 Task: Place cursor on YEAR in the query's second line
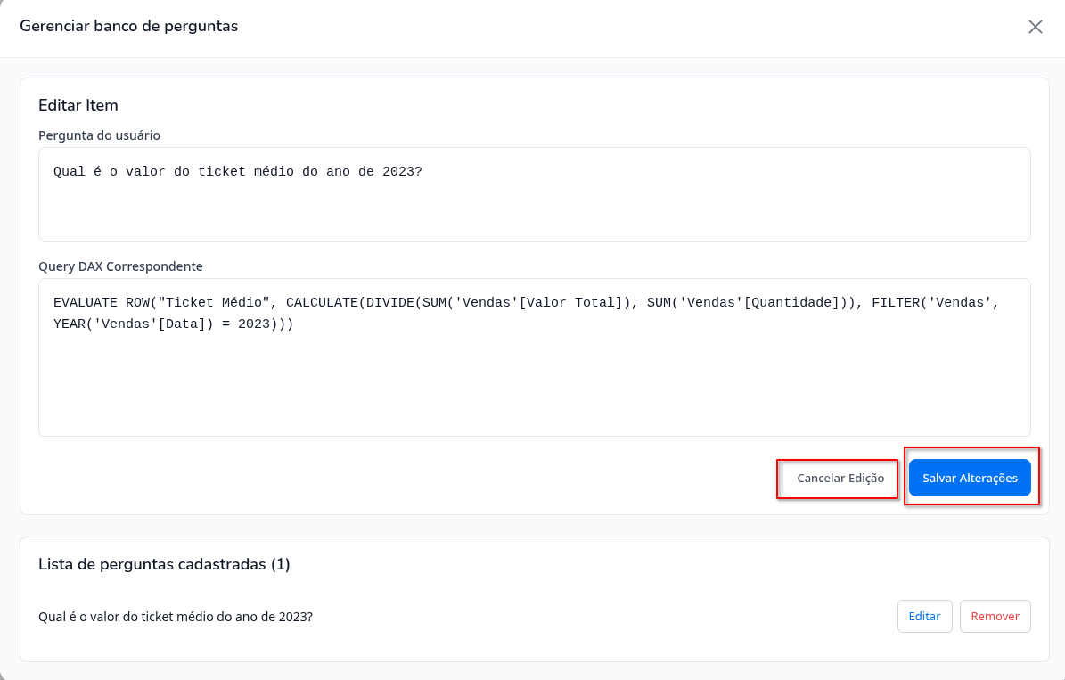69,324
